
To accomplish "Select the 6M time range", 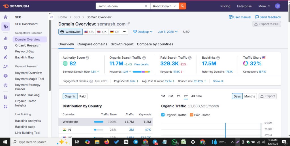I will coord(171,96).
